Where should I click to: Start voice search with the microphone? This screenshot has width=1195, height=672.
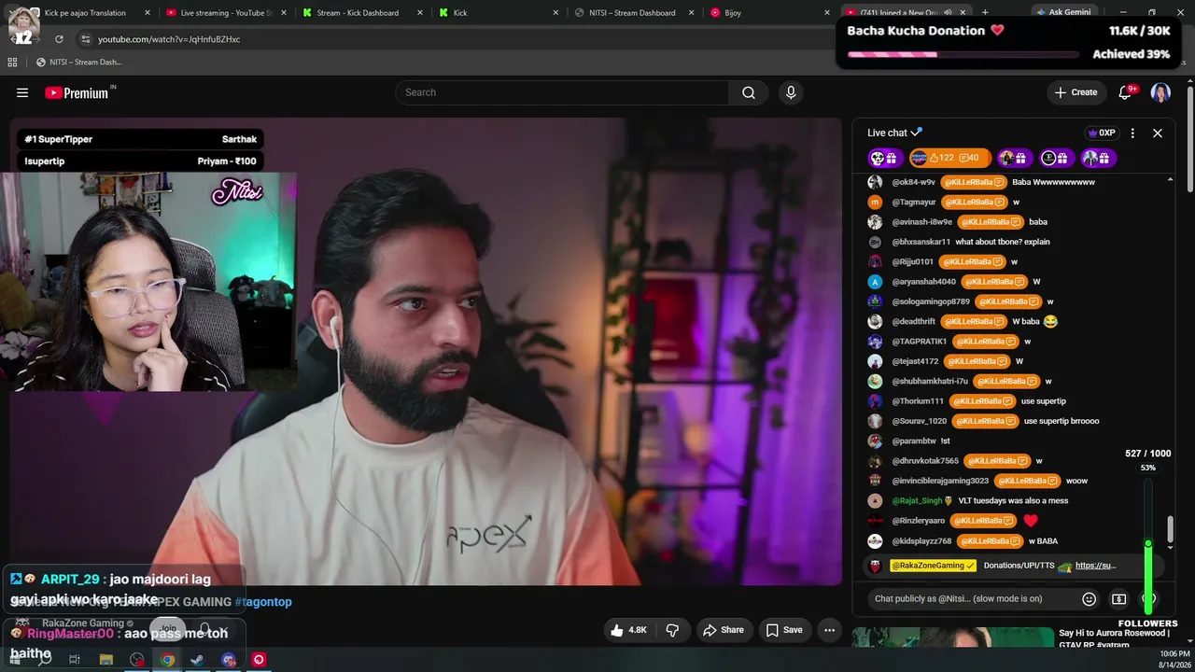tap(791, 92)
